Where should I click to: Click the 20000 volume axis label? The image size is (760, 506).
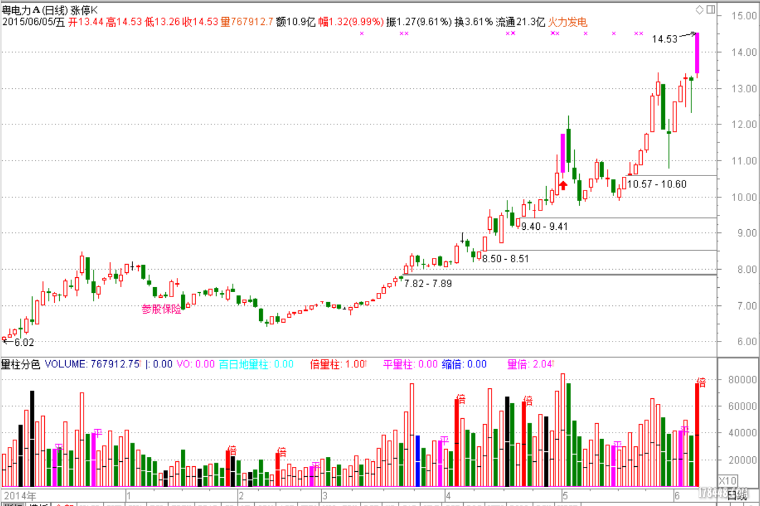click(x=742, y=460)
